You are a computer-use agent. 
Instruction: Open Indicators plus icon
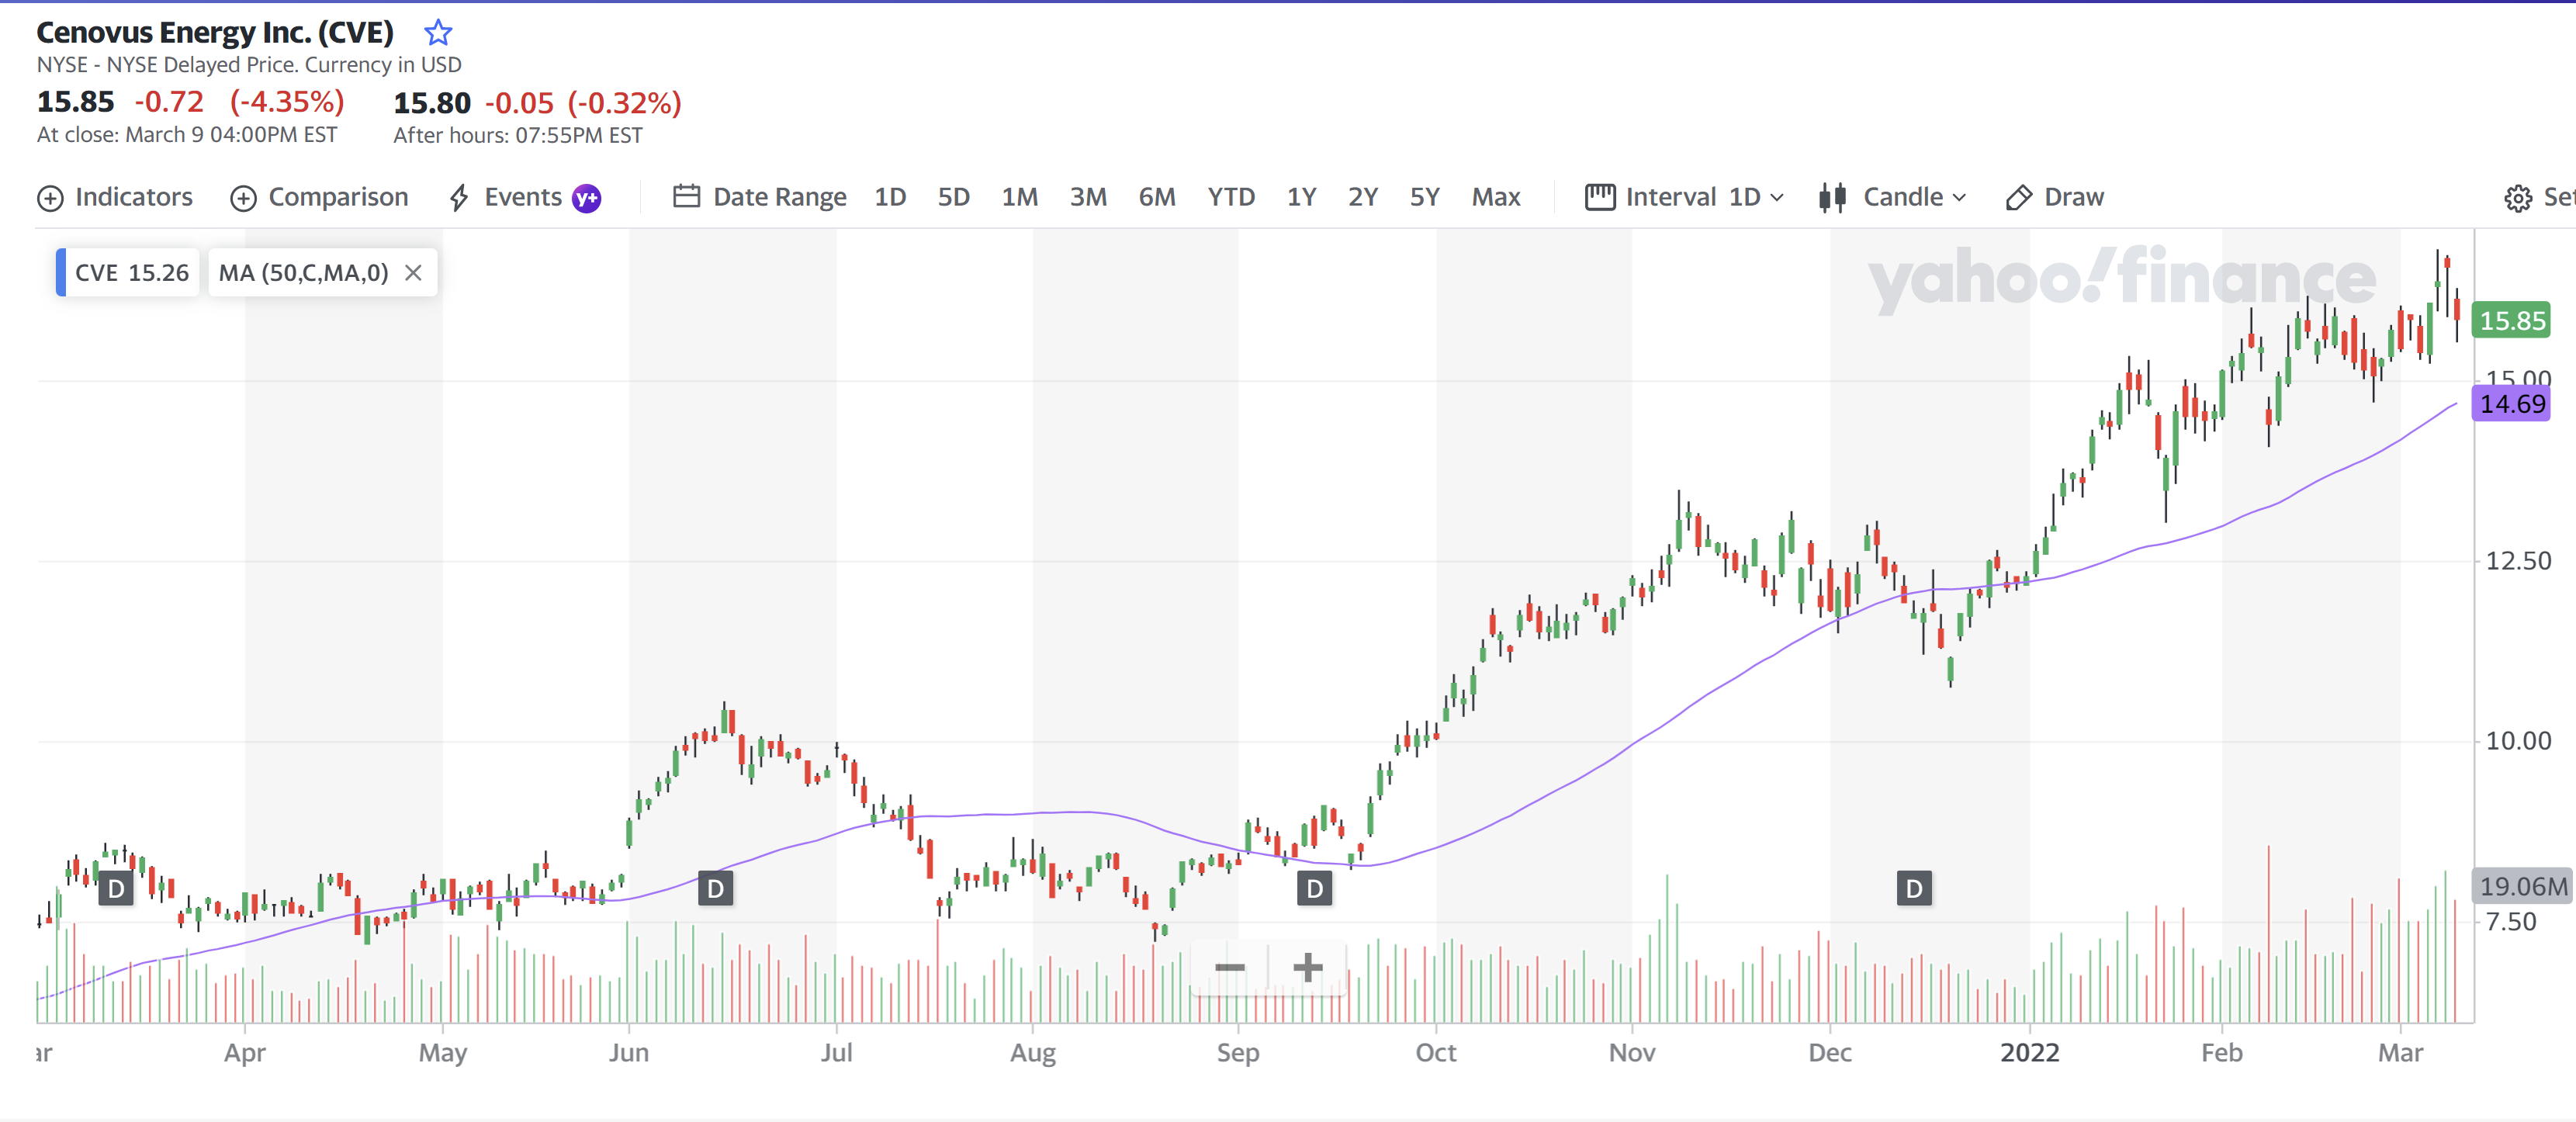tap(50, 198)
